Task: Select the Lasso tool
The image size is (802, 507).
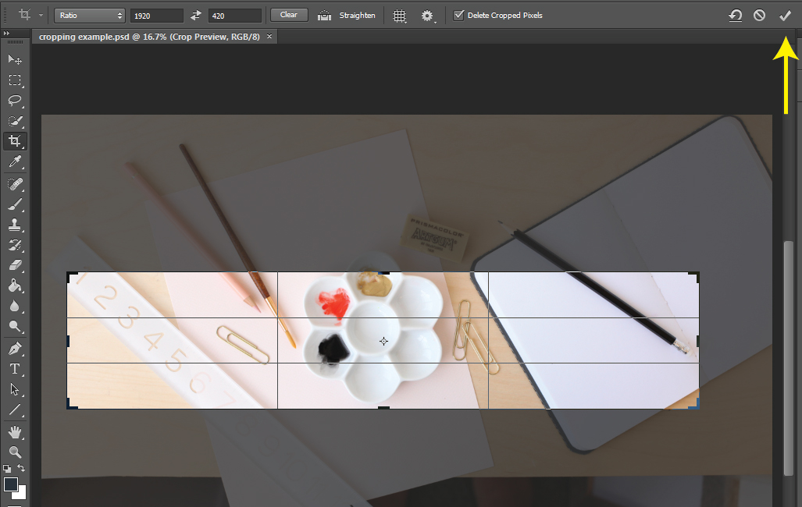Action: click(15, 101)
